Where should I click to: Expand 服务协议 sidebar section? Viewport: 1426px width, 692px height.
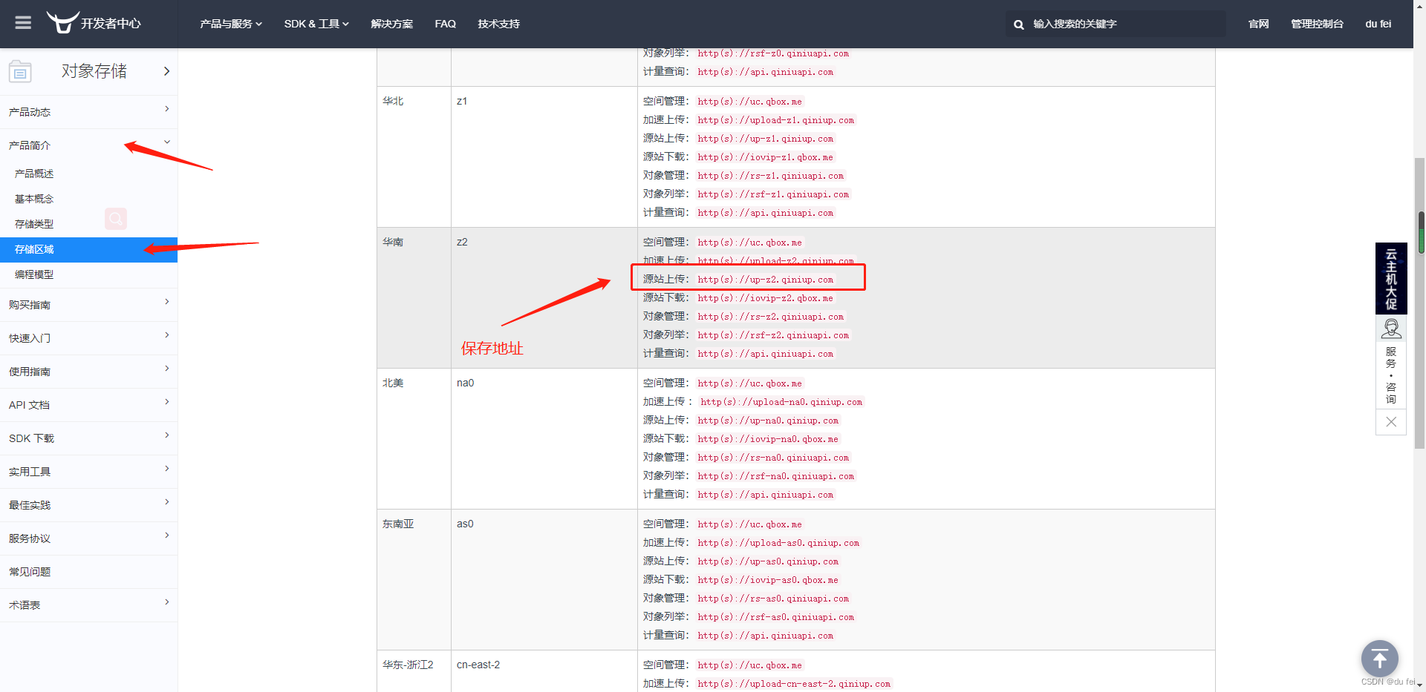click(x=89, y=538)
